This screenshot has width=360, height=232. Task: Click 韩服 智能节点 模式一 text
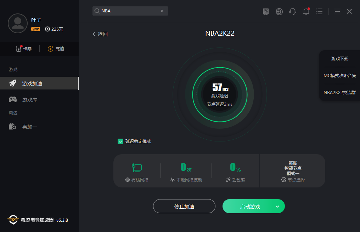(x=293, y=168)
